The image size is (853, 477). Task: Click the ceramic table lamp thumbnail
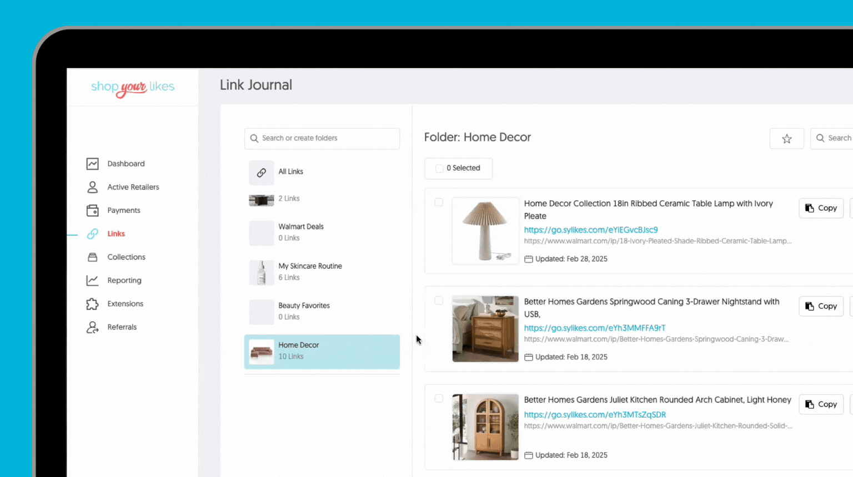(x=485, y=231)
